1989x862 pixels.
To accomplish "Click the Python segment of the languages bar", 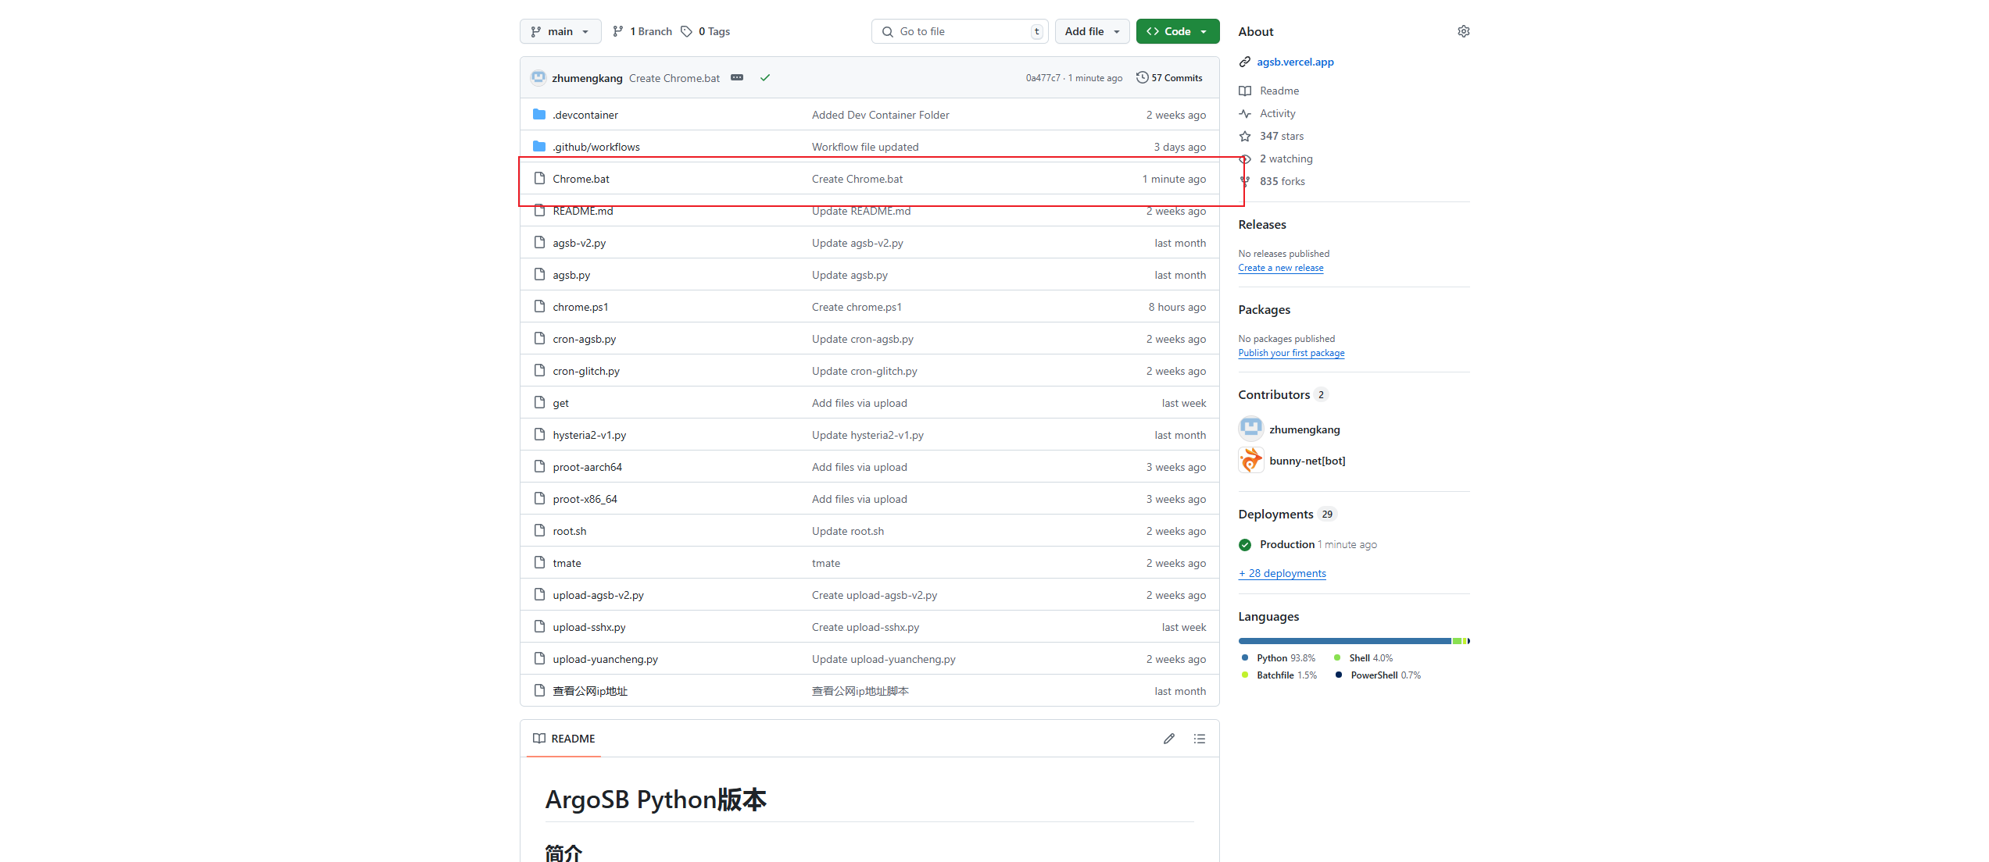I will pos(1344,641).
